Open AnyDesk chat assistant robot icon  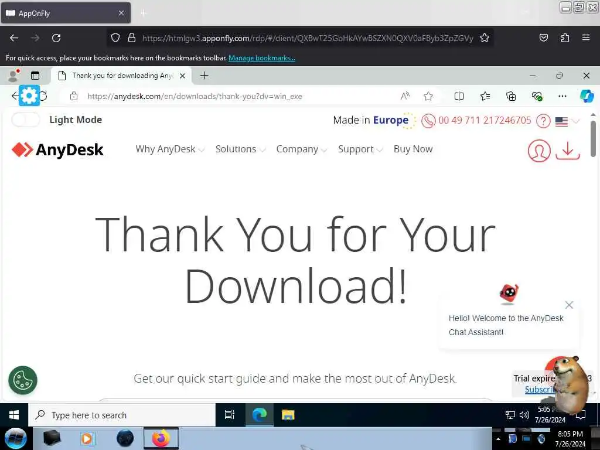(x=509, y=294)
